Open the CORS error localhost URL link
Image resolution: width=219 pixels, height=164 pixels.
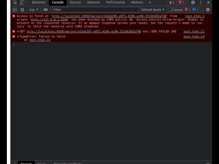point(109,16)
